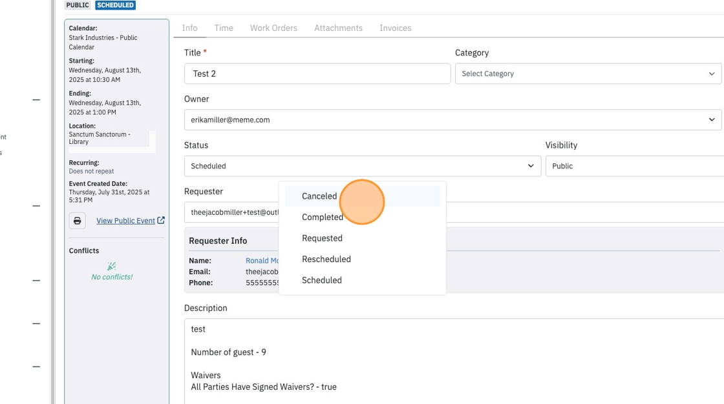This screenshot has width=724, height=404.
Task: Click the printer icon button
Action: click(78, 221)
